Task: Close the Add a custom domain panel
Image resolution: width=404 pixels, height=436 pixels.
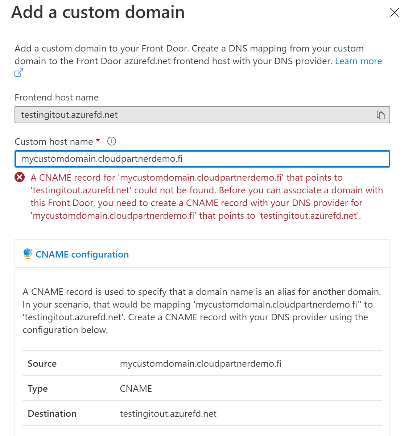Action: (x=394, y=12)
